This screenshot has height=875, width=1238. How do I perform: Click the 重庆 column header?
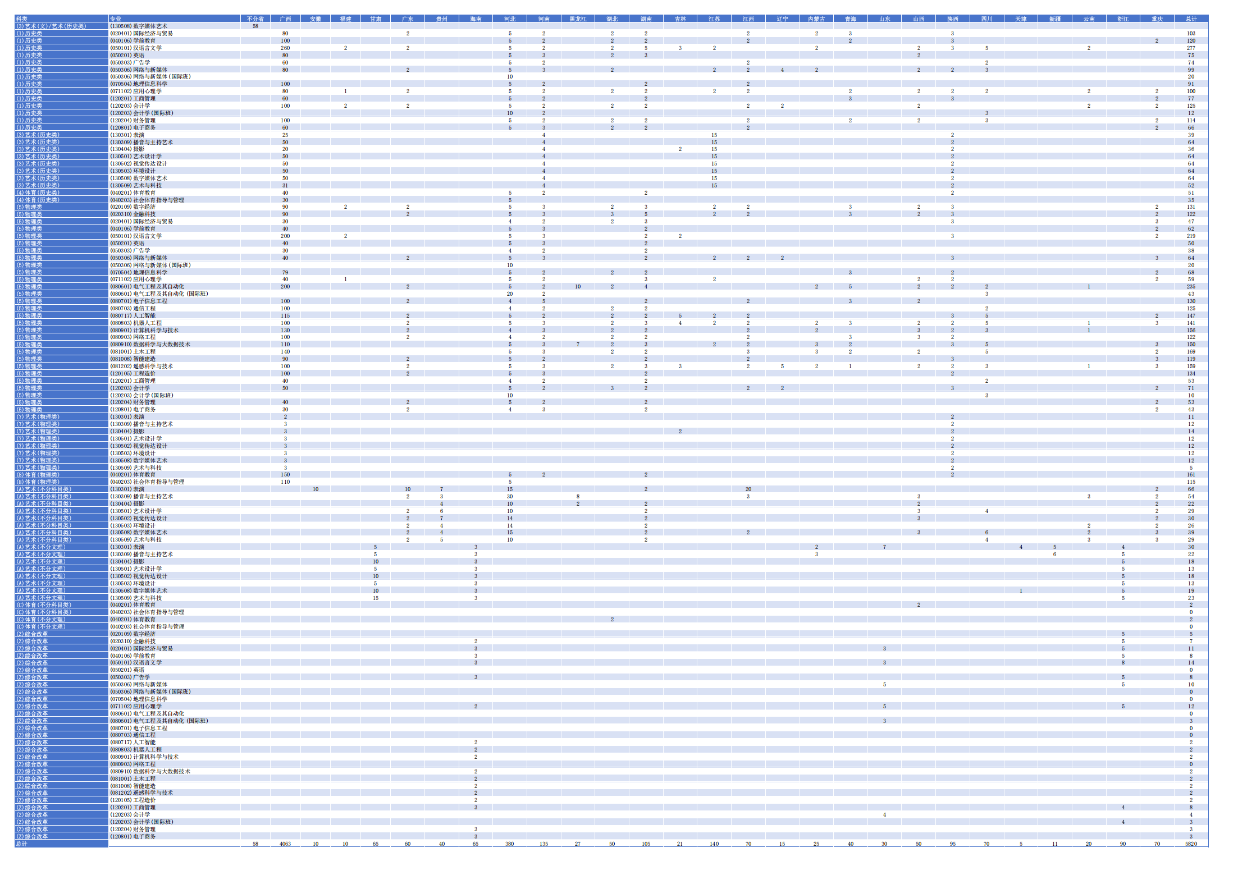tap(1157, 19)
